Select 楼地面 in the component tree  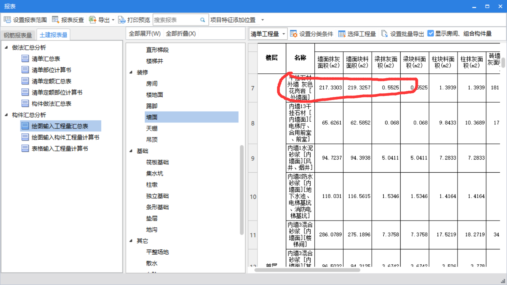point(154,95)
